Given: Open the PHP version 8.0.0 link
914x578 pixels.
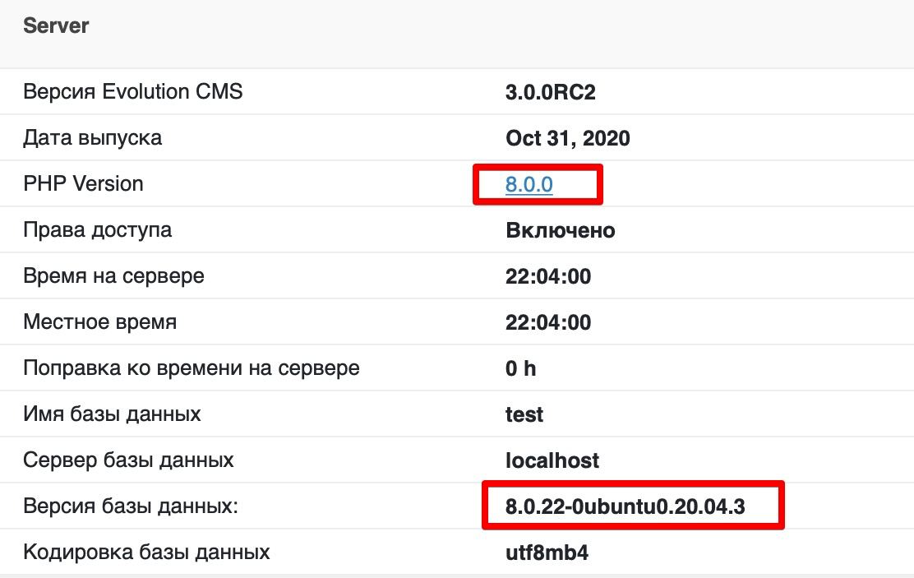Looking at the screenshot, I should 529,184.
